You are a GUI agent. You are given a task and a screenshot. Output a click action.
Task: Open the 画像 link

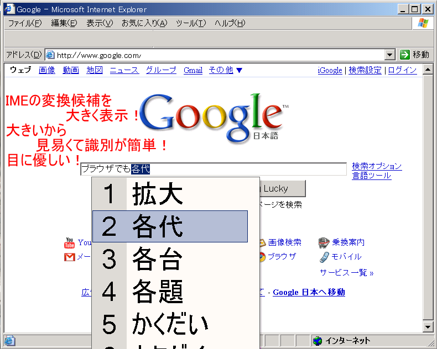(x=47, y=70)
